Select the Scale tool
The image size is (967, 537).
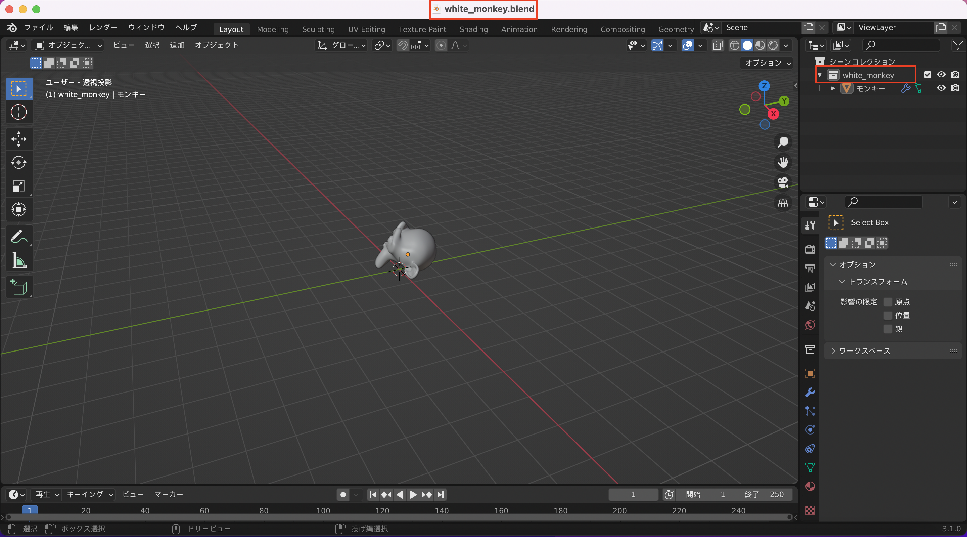pos(19,186)
